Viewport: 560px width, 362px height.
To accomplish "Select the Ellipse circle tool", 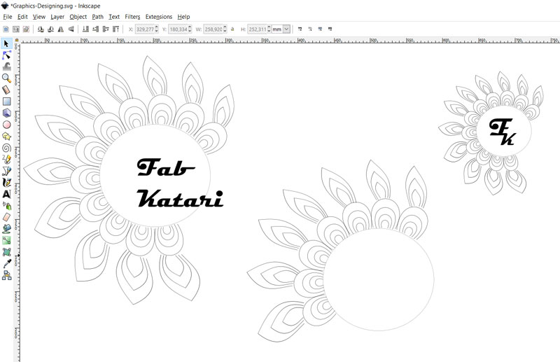I will pos(6,125).
